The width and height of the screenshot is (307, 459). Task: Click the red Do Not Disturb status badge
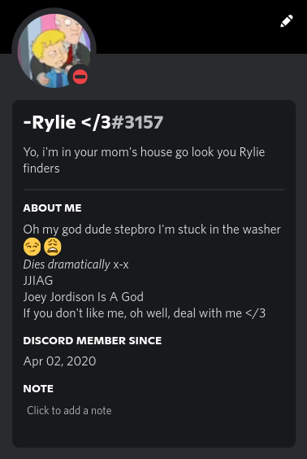[x=80, y=77]
